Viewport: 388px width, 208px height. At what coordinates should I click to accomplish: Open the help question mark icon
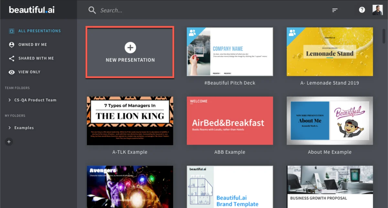click(x=362, y=10)
